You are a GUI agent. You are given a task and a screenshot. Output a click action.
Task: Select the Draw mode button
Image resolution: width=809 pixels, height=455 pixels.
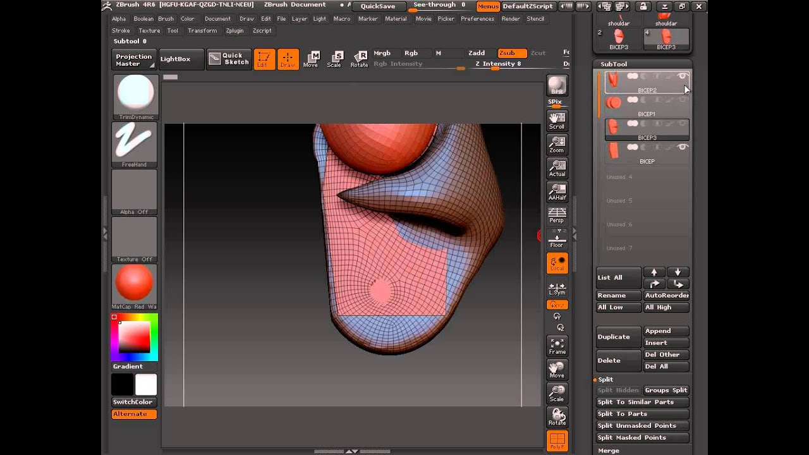pyautogui.click(x=288, y=59)
